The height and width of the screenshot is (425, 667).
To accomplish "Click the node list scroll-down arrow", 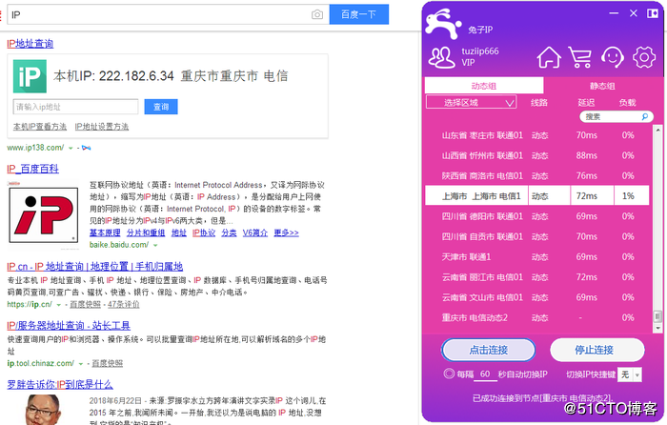I will click(657, 328).
